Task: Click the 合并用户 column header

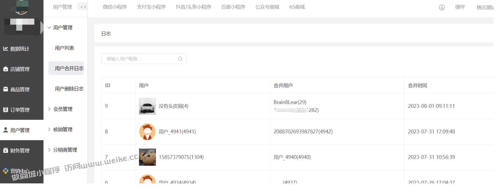Action: pyautogui.click(x=283, y=86)
